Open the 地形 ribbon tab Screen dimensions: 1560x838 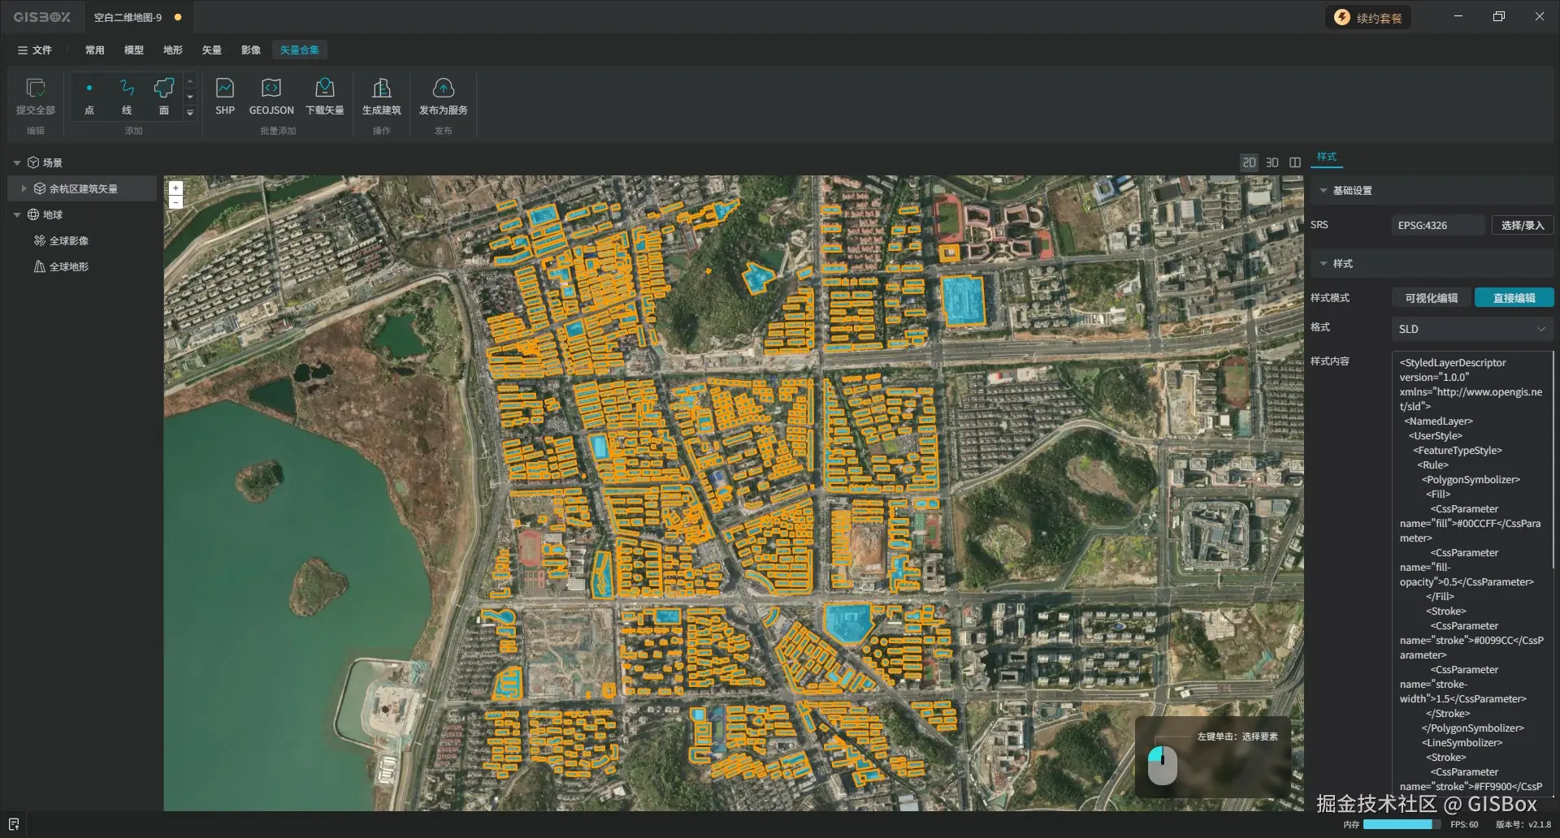pos(173,50)
